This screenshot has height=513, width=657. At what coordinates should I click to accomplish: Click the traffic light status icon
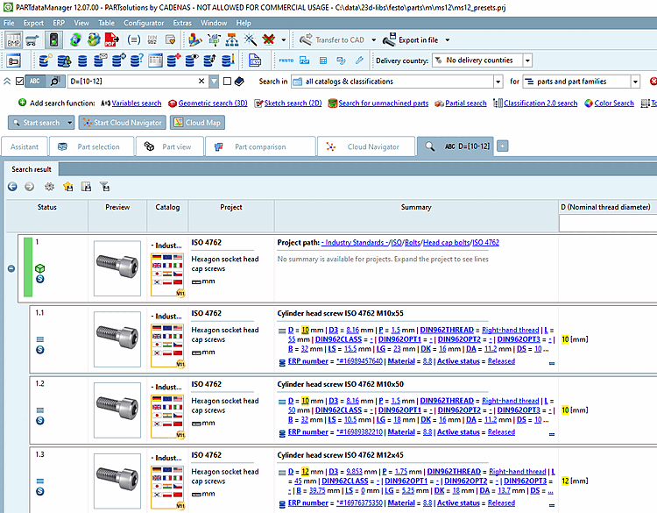point(53,39)
